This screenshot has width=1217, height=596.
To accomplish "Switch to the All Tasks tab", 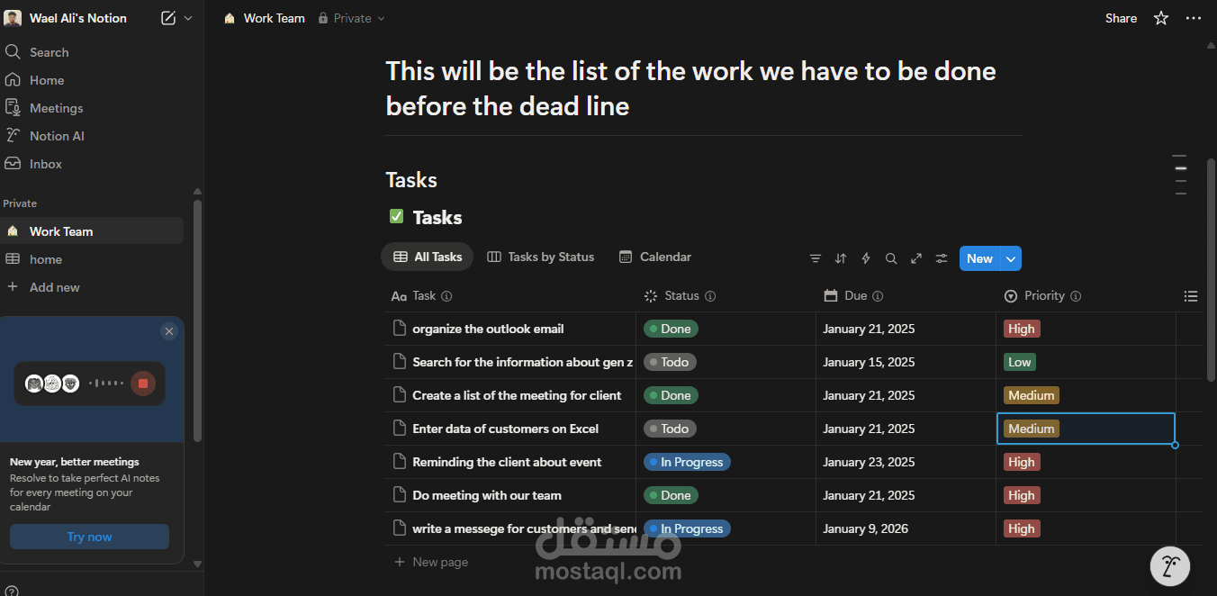I will 428,257.
